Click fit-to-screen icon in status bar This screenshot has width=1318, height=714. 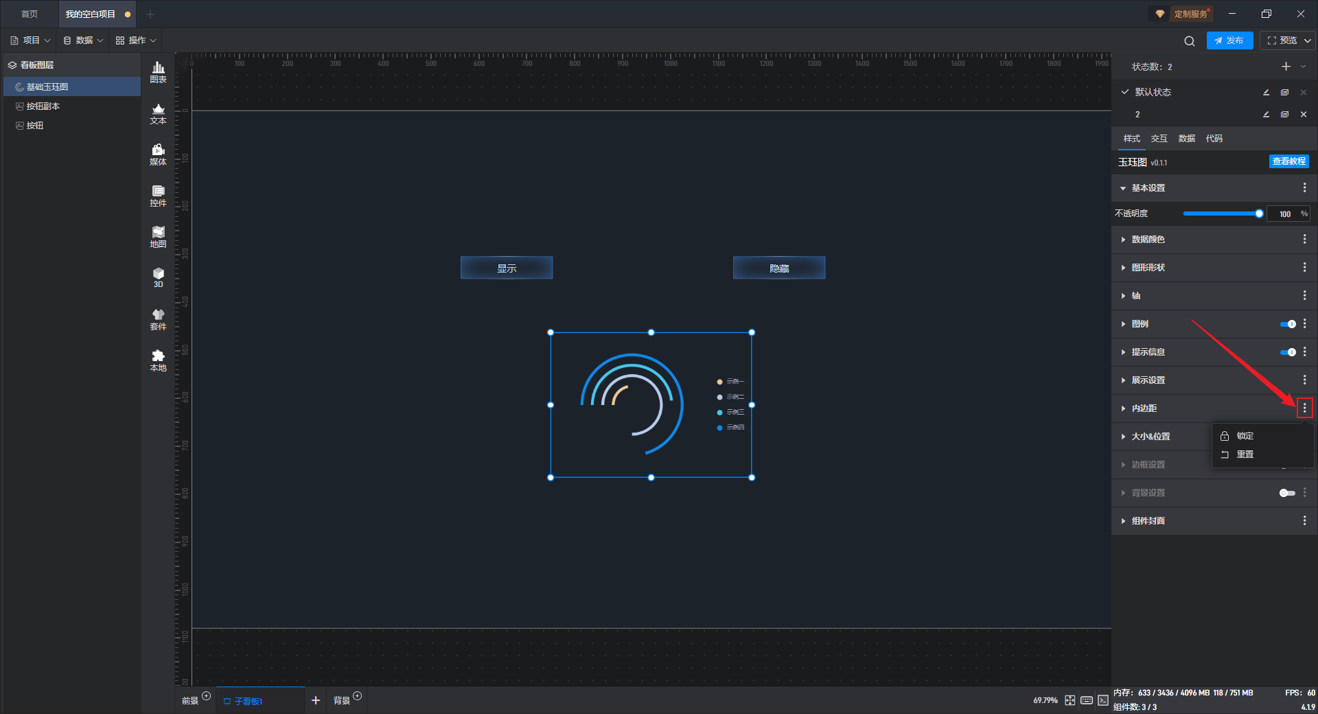(1070, 700)
